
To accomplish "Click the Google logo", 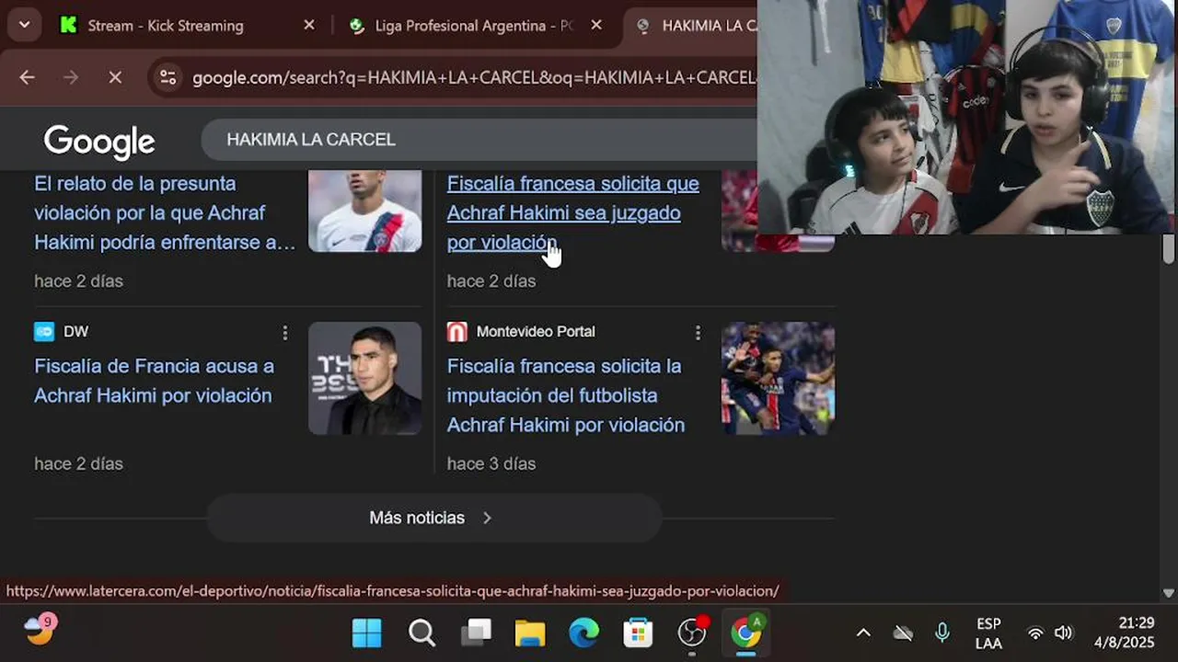I will coord(99,142).
